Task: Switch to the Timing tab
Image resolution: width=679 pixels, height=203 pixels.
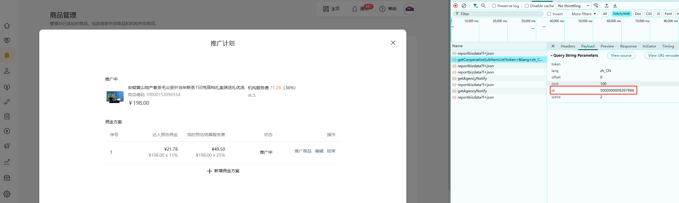Action: click(668, 46)
